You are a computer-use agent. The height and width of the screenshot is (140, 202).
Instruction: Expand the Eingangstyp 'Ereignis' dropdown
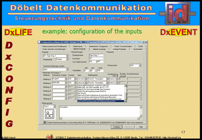pos(67,59)
